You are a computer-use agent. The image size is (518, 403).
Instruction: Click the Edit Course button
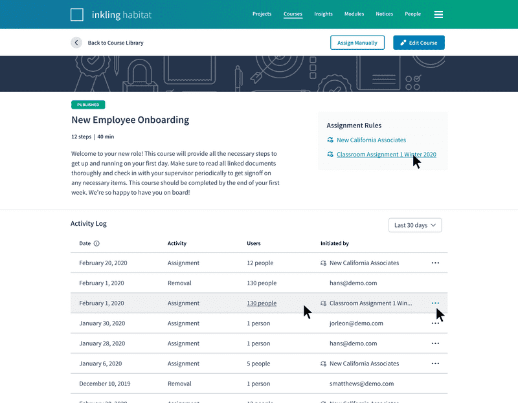pyautogui.click(x=418, y=43)
